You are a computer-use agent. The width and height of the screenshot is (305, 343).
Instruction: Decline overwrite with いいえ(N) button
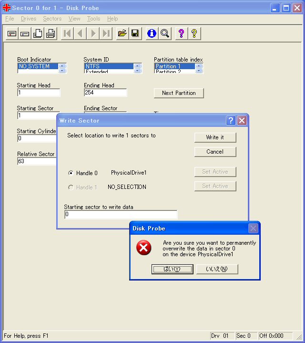217,269
